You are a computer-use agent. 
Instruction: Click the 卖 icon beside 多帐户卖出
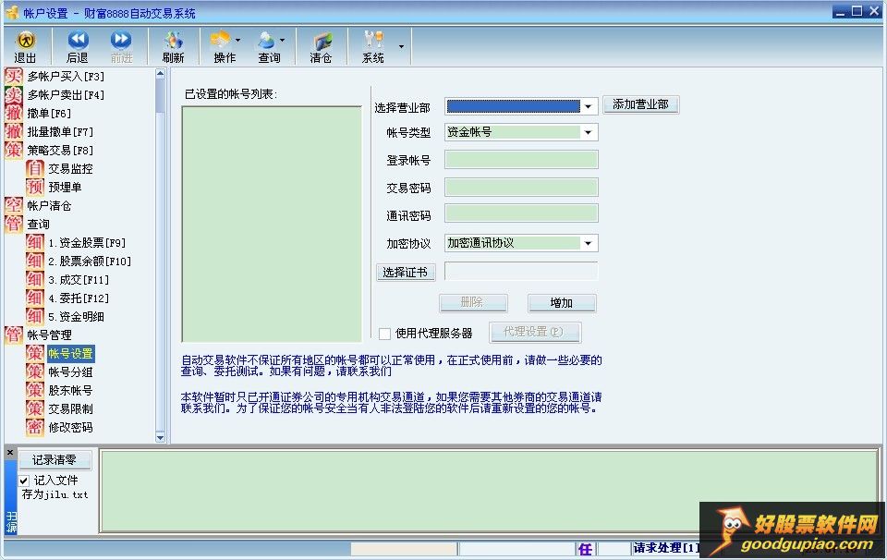tap(14, 94)
